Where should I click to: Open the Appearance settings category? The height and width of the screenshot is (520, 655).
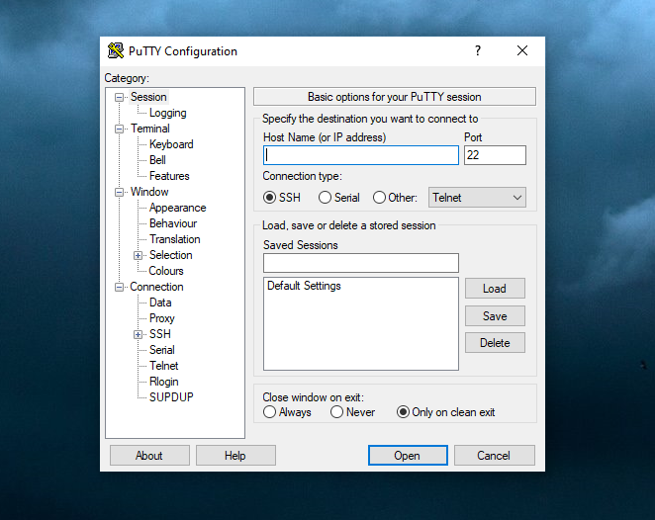[x=177, y=208]
